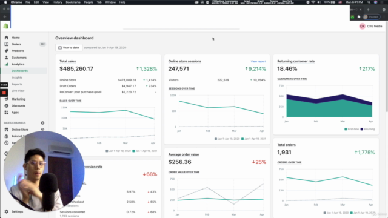Click the Draft Orders sales row
Viewport: 388px width, 218px height.
[x=108, y=86]
